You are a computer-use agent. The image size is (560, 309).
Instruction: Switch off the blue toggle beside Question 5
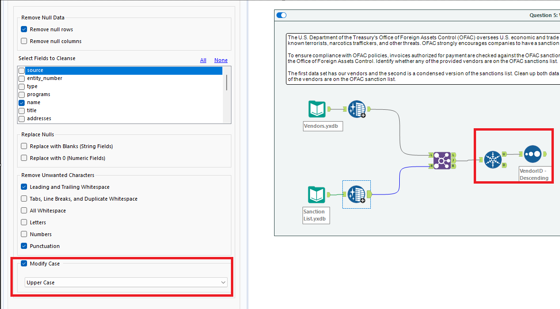[281, 15]
